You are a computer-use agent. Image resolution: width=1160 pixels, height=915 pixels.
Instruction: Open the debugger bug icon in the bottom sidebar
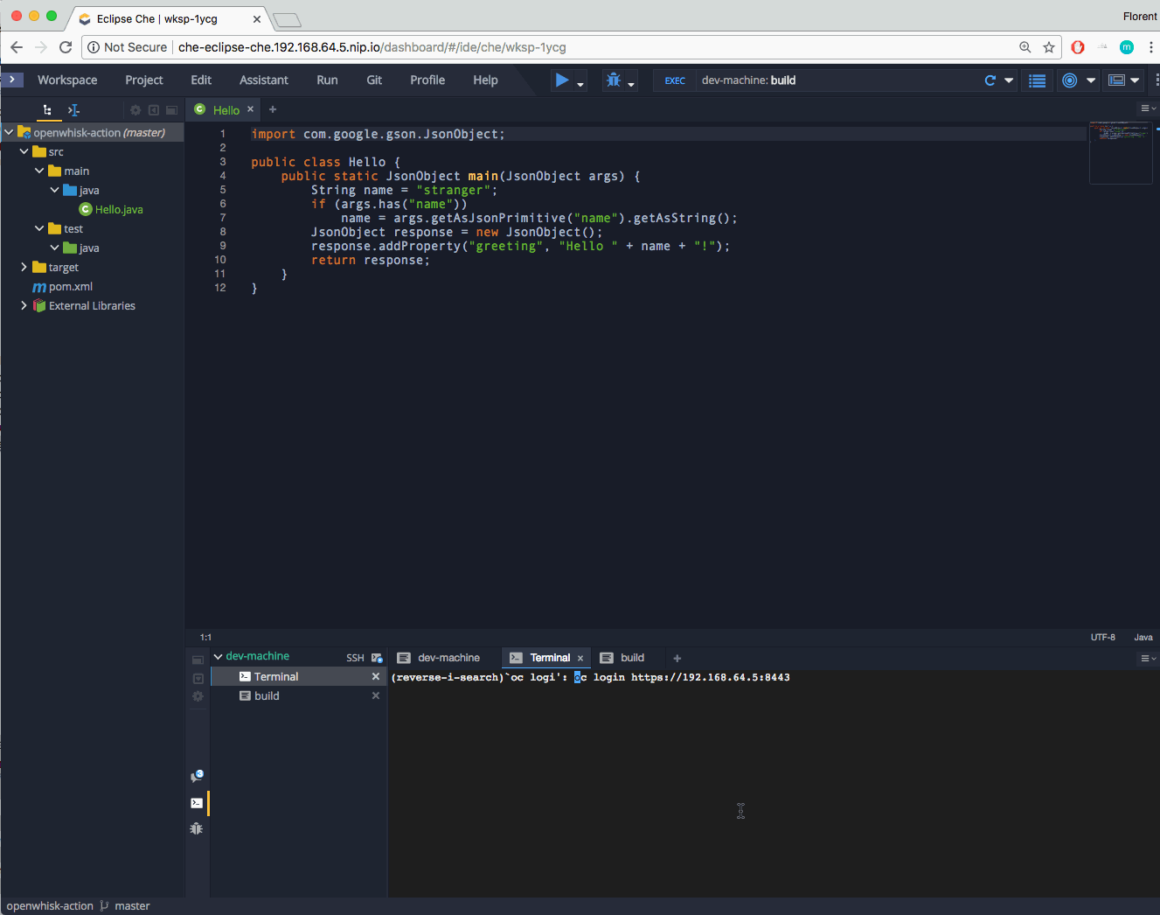198,828
